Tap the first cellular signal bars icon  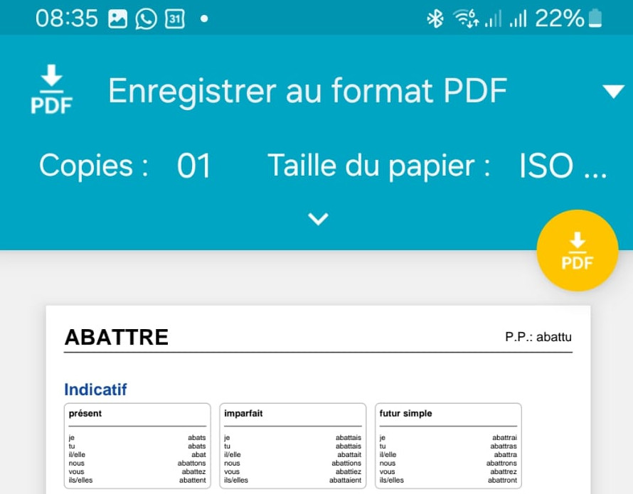[x=493, y=18]
